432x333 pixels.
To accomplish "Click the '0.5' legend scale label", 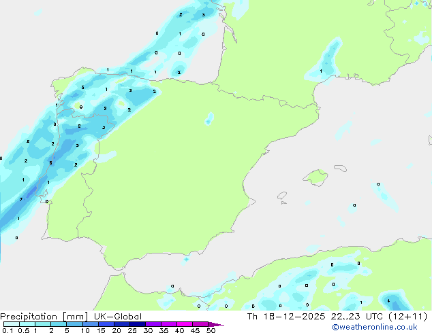I will tap(24, 330).
